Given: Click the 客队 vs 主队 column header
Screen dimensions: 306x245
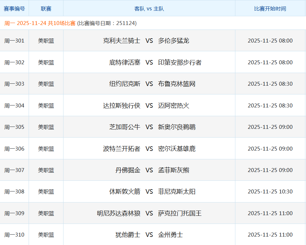Looking at the screenshot, I should [149, 8].
